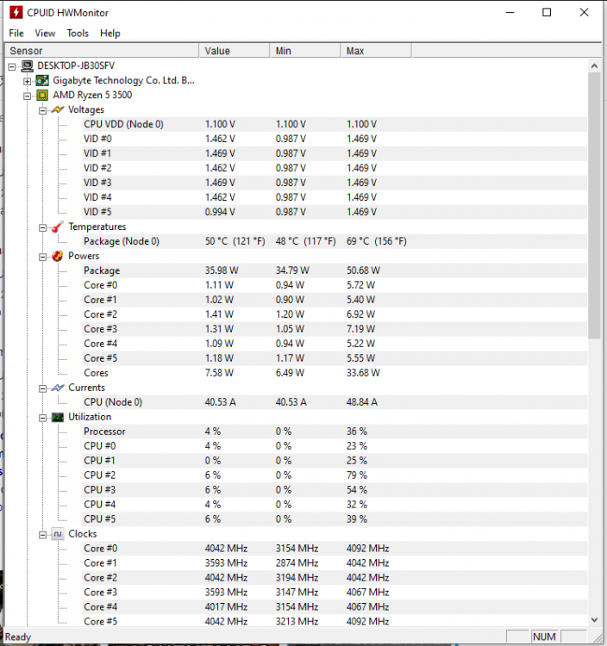
Task: Select the CPU #5 utilization row
Action: pos(335,519)
